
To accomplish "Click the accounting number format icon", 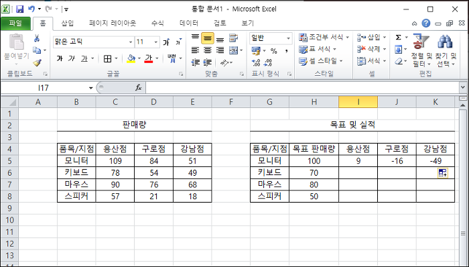I will click(256, 51).
